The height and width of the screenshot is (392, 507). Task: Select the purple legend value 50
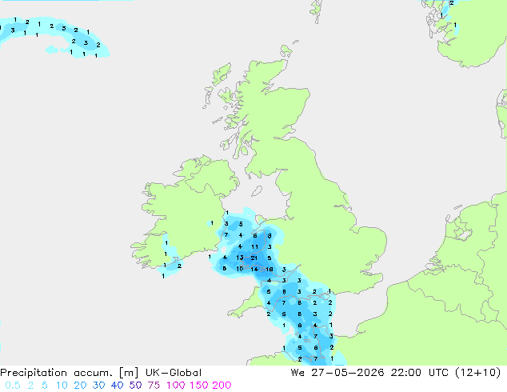point(135,386)
